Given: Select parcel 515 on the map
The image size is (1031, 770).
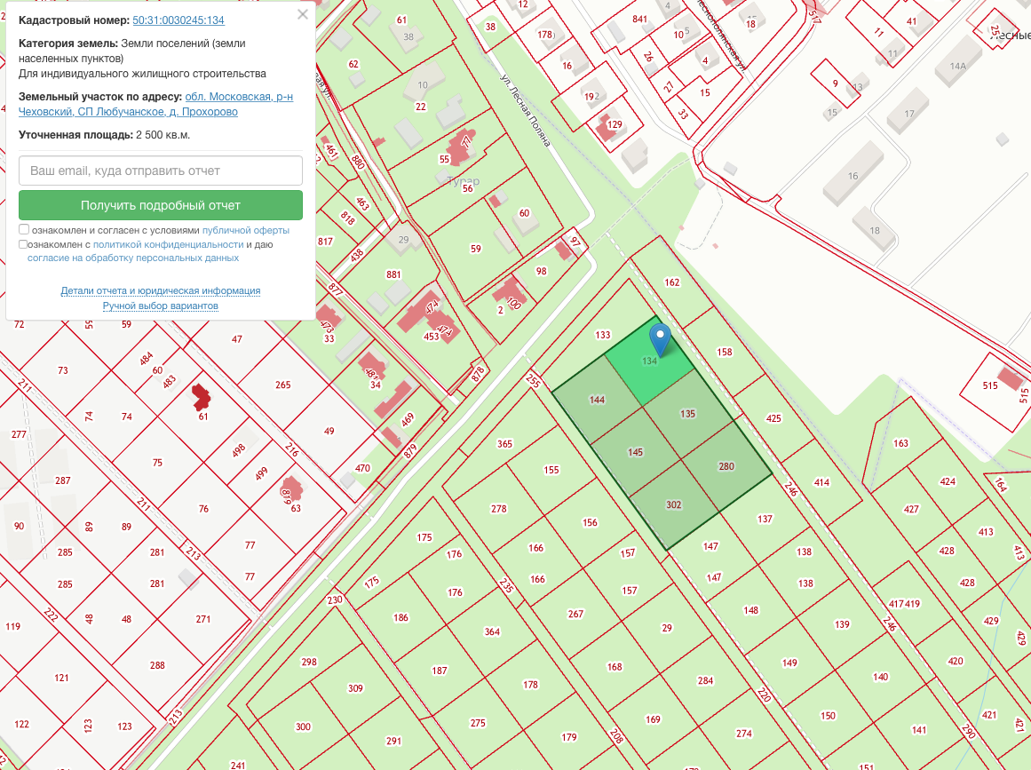Looking at the screenshot, I should click(x=990, y=386).
